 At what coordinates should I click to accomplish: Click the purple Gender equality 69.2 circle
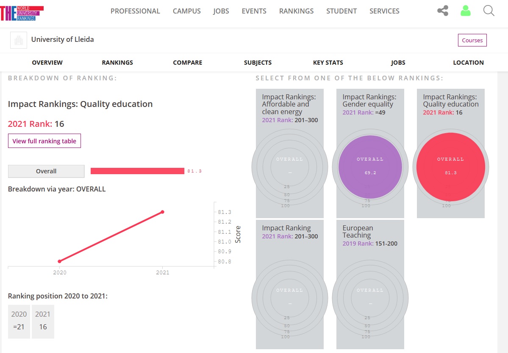coord(370,167)
